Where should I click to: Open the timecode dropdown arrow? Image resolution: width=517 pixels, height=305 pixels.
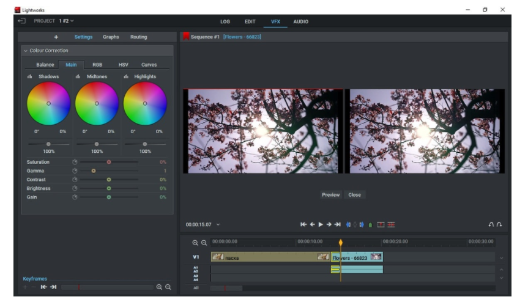tap(218, 225)
